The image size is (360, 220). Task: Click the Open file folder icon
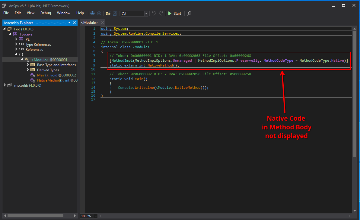[x=108, y=13]
